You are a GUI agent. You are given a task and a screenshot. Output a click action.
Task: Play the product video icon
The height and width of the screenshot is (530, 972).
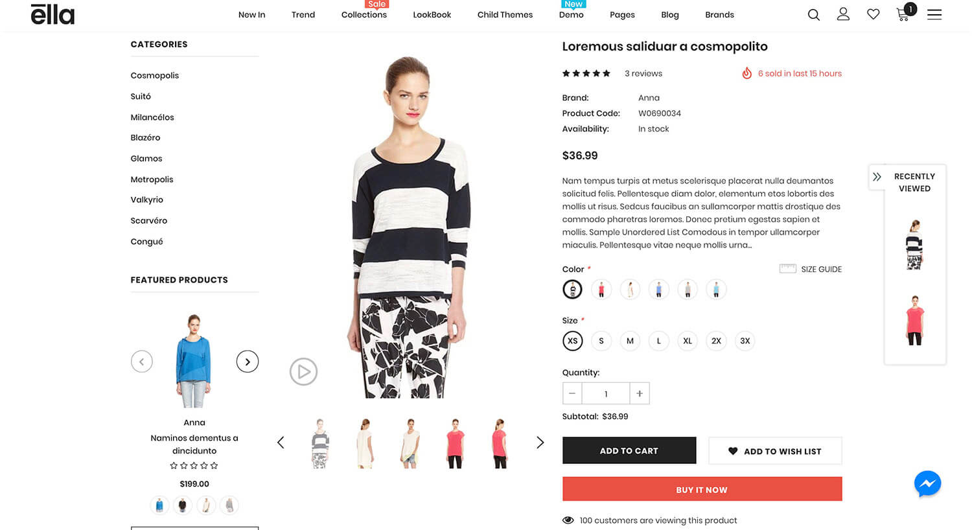click(303, 372)
